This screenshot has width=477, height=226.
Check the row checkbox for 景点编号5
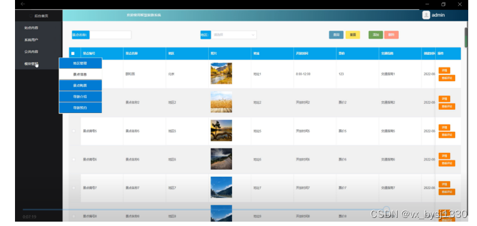click(73, 131)
